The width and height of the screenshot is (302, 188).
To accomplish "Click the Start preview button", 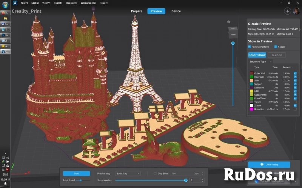I will (x=77, y=173).
